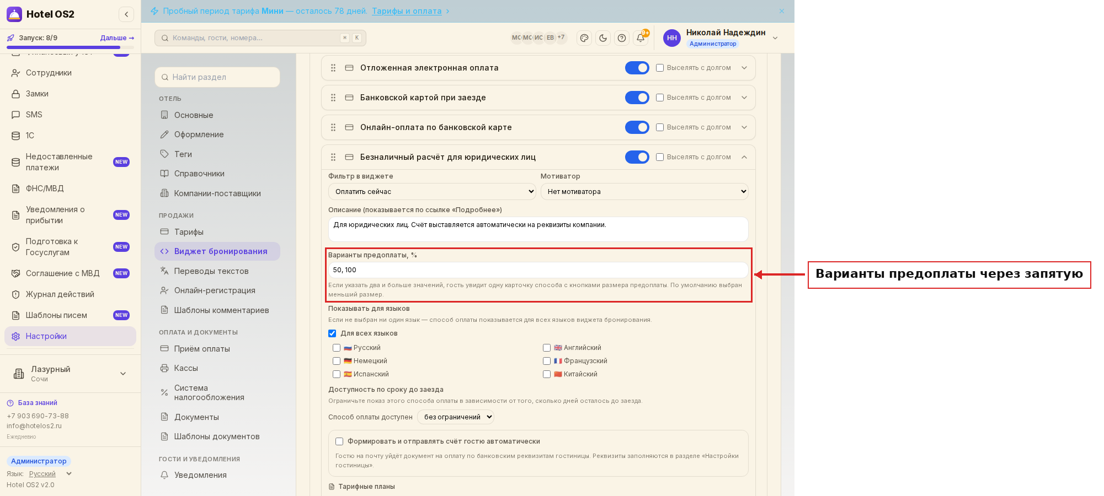Open Кассы printer item
The height and width of the screenshot is (496, 1104).
pyautogui.click(x=217, y=368)
